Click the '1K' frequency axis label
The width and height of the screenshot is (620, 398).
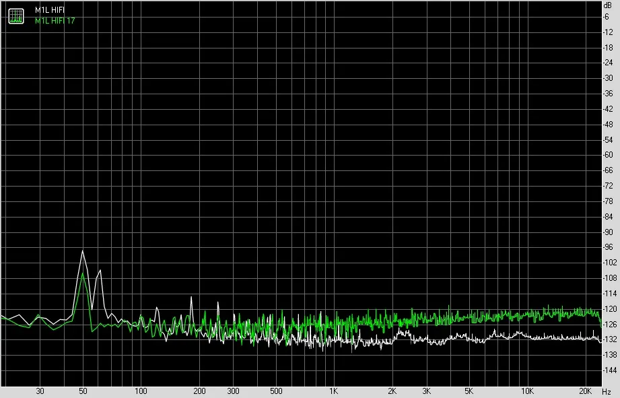[333, 391]
